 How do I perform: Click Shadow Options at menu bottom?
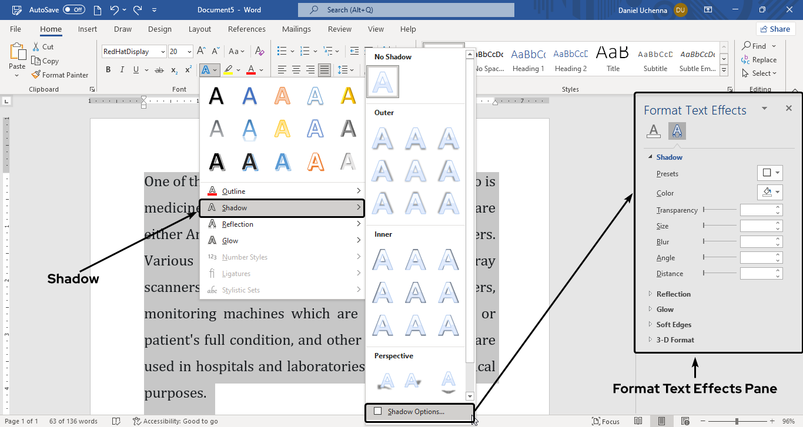click(416, 412)
